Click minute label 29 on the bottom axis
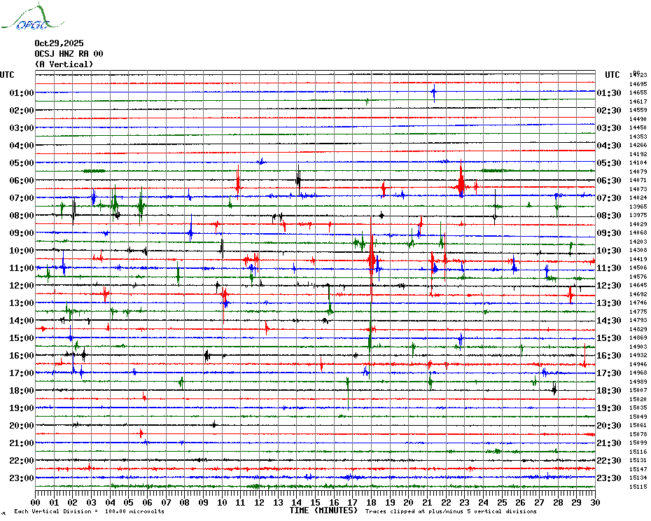 [577, 503]
